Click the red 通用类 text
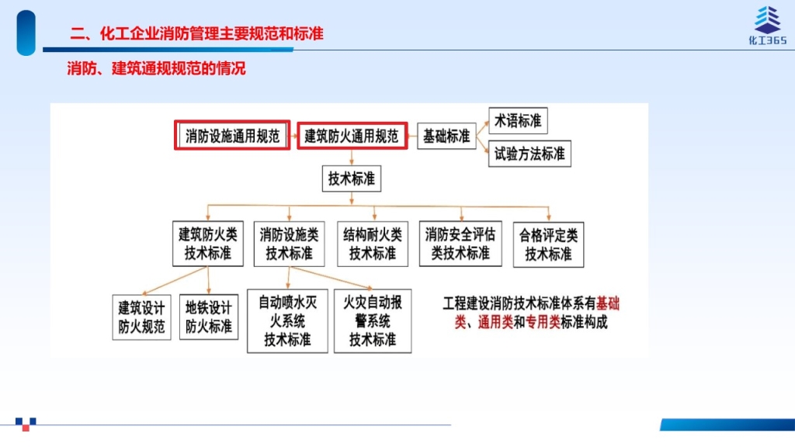Image resolution: width=795 pixels, height=447 pixels. click(x=495, y=322)
